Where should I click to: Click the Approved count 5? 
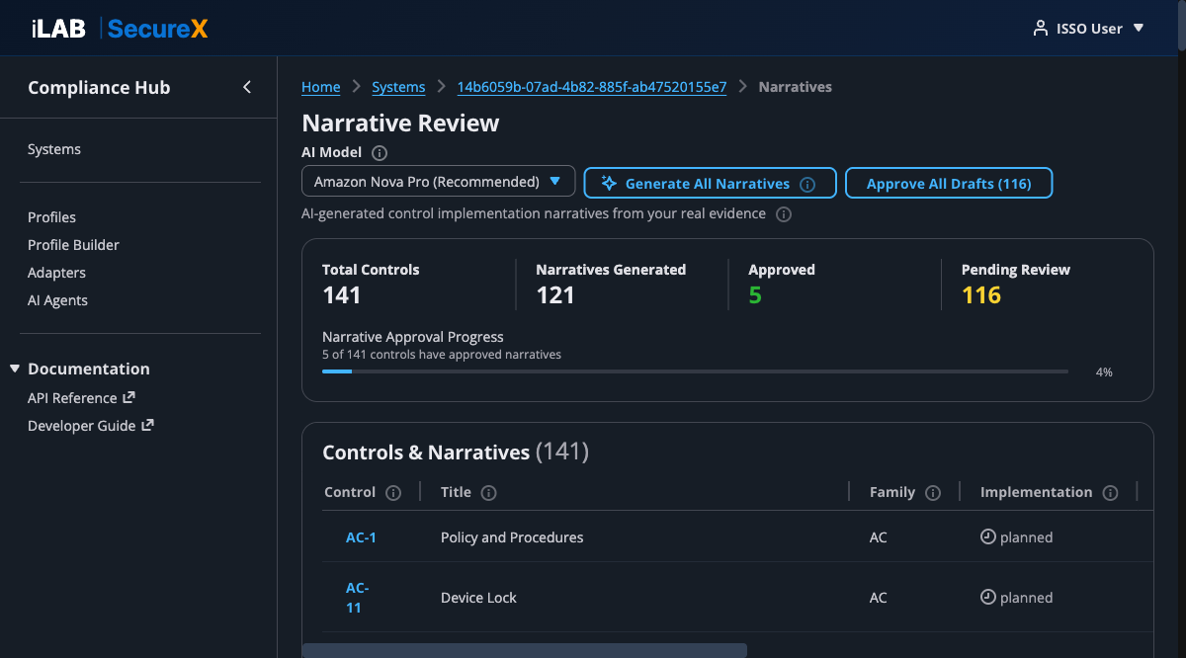coord(755,295)
